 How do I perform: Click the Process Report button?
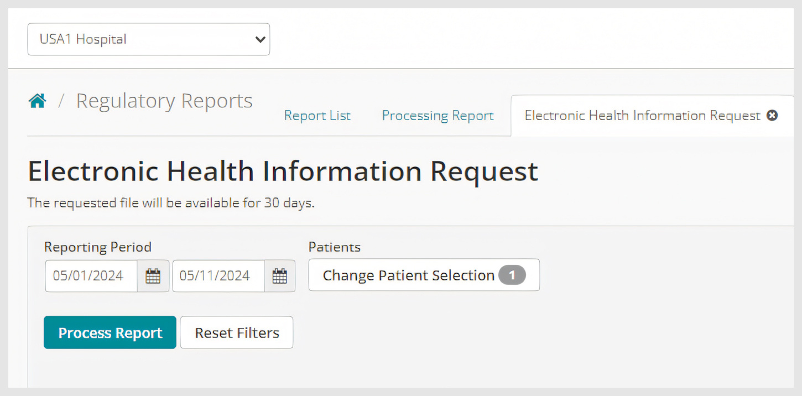[x=110, y=332]
